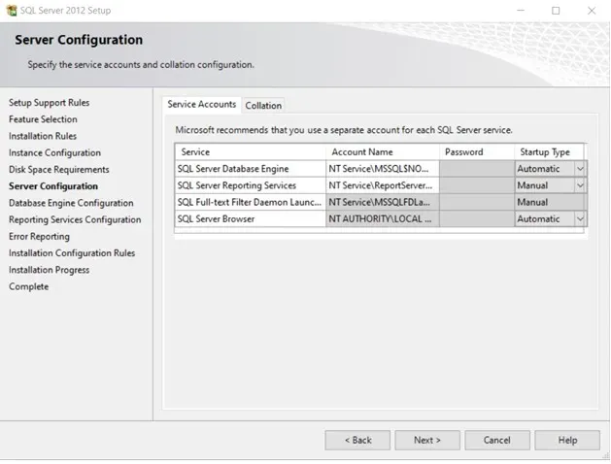Click Reporting Services Configuration step in sidebar
The width and height of the screenshot is (611, 464).
75,219
